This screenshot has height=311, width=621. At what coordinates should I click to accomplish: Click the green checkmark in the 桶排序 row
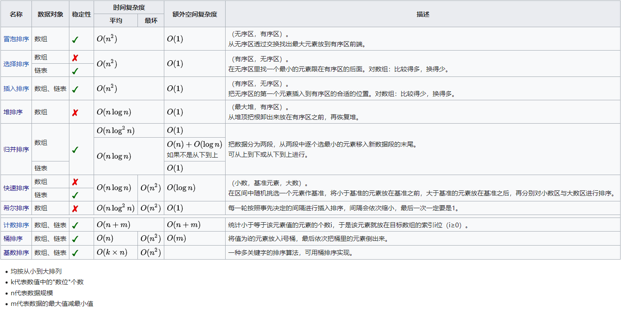pyautogui.click(x=75, y=239)
